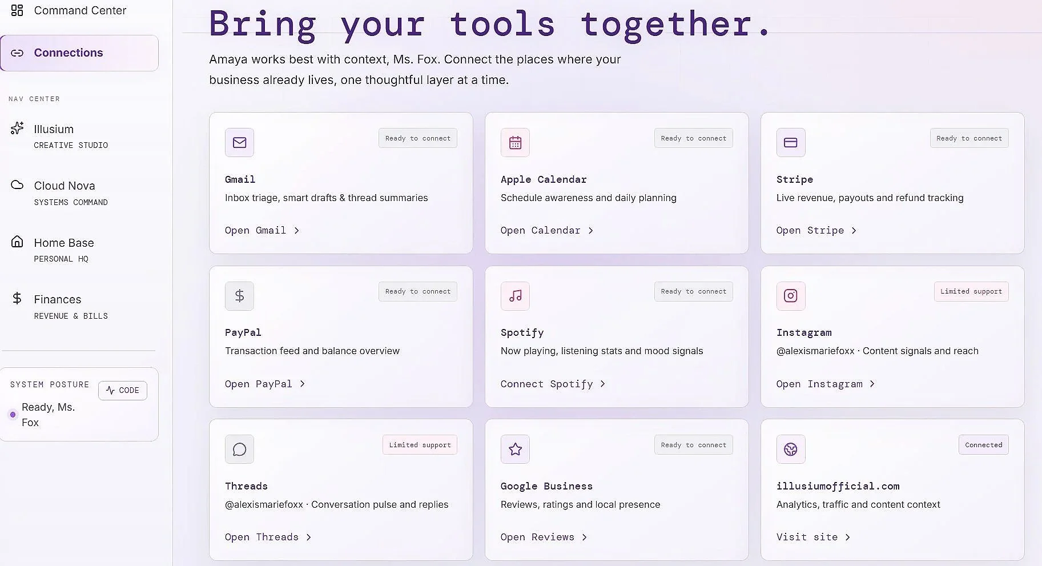Click the illusiumofficial.com globe icon
Screen dimensions: 1042x566
point(791,449)
